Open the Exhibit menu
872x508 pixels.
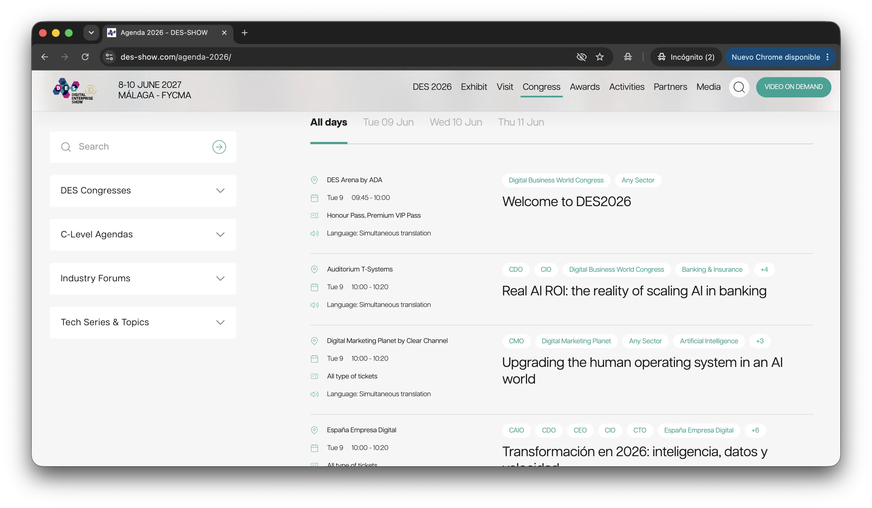(x=474, y=87)
